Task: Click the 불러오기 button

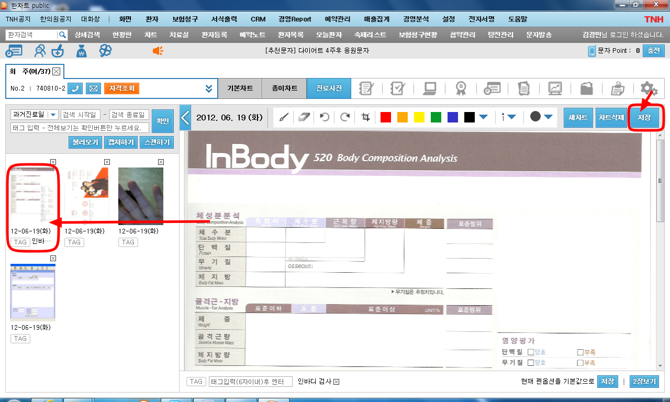Action: (85, 142)
